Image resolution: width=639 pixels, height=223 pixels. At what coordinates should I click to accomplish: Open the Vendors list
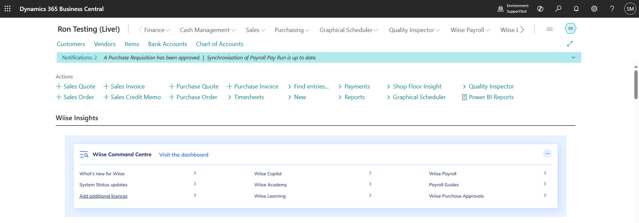point(105,44)
